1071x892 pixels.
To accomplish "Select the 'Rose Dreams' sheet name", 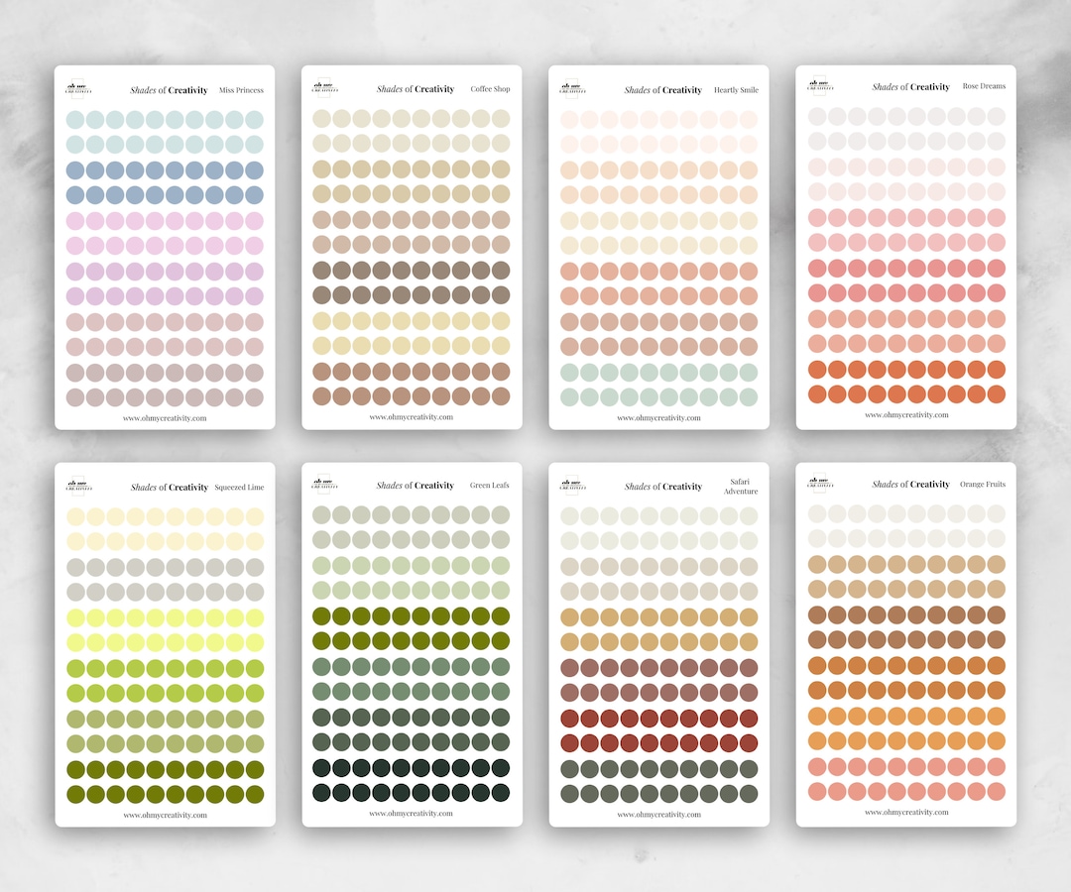I will pyautogui.click(x=985, y=86).
